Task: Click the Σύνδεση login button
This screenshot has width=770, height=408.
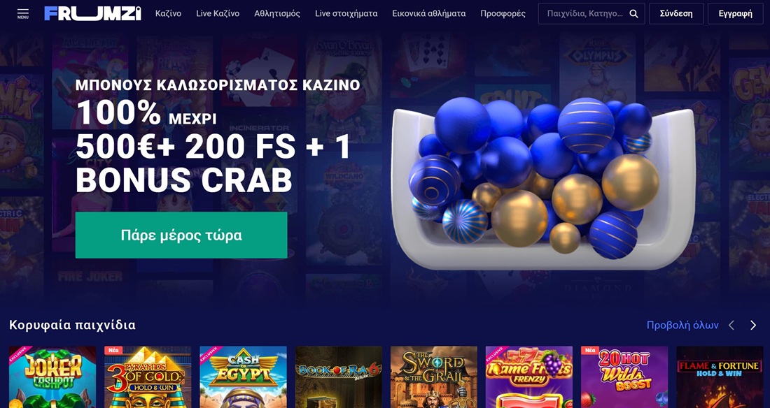Action: click(x=676, y=14)
